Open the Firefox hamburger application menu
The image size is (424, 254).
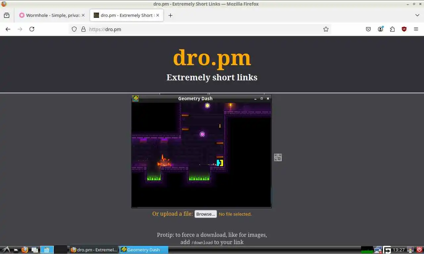[x=416, y=29]
